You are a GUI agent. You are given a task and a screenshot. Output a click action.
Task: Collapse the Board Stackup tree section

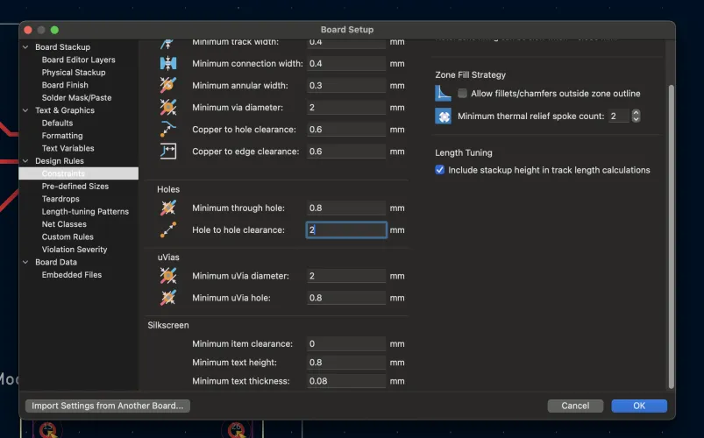(x=25, y=46)
